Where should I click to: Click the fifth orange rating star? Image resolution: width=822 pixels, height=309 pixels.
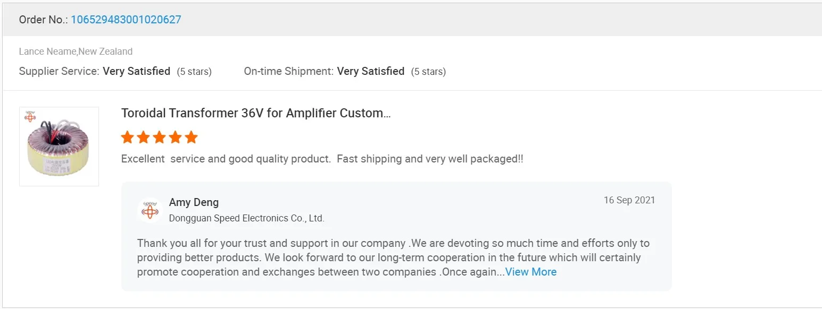[191, 138]
